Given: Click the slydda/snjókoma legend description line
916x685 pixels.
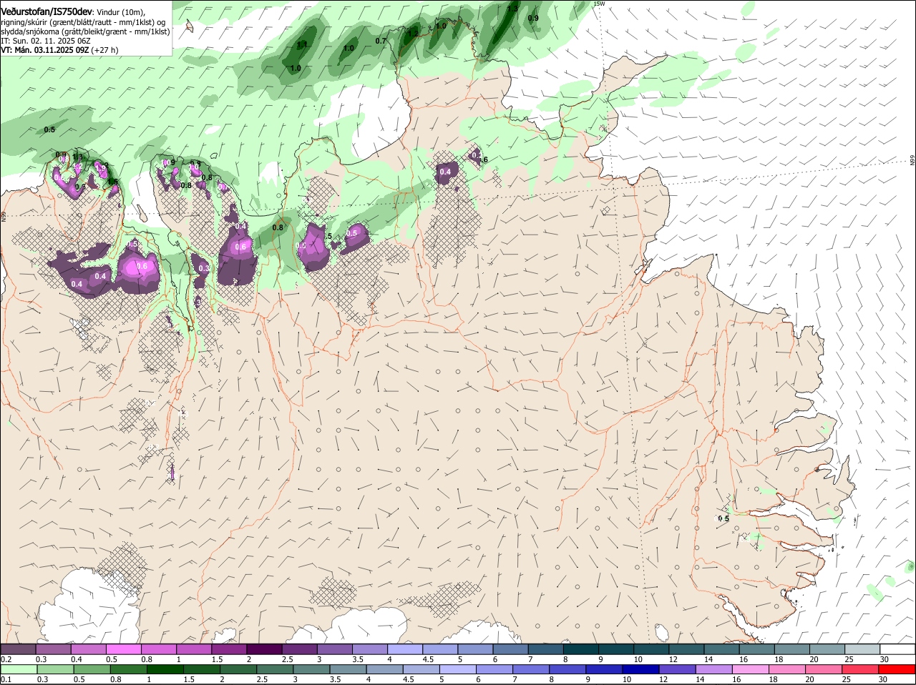Looking at the screenshot, I should 85,31.
